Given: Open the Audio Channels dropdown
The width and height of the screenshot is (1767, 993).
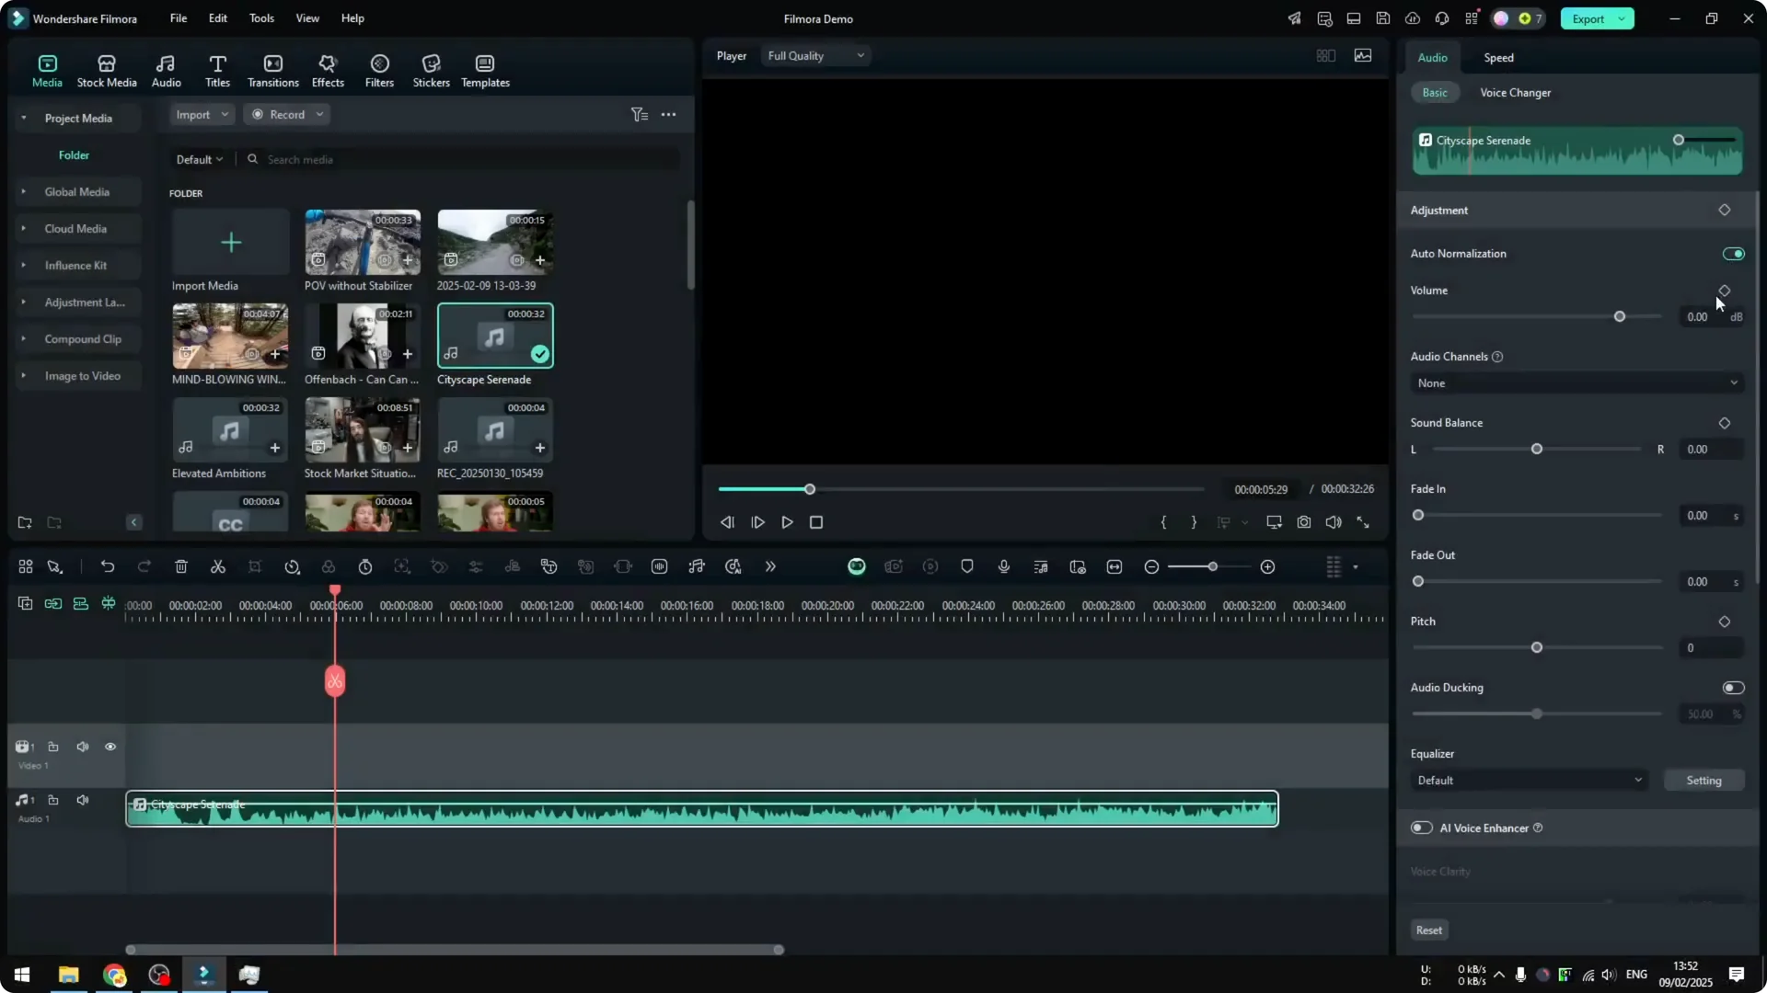Looking at the screenshot, I should [1576, 382].
